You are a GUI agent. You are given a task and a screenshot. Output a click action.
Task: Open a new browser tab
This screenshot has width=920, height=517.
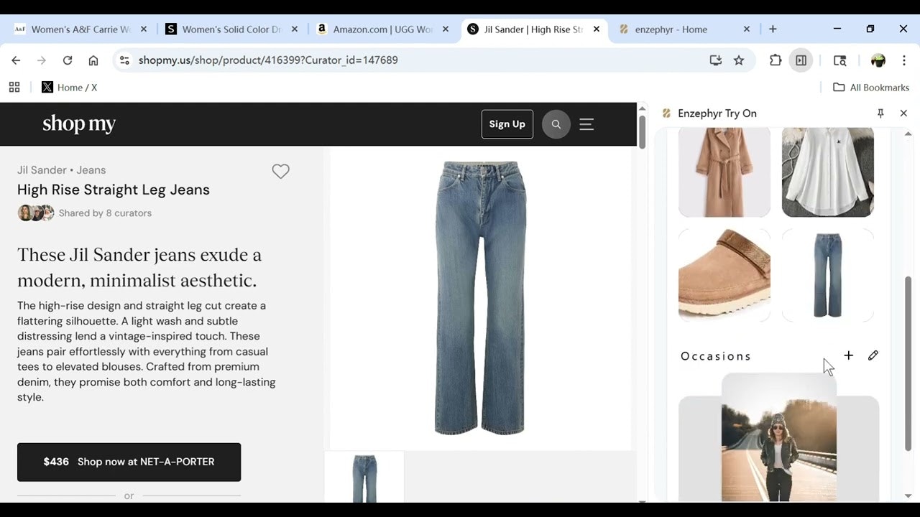coord(773,29)
